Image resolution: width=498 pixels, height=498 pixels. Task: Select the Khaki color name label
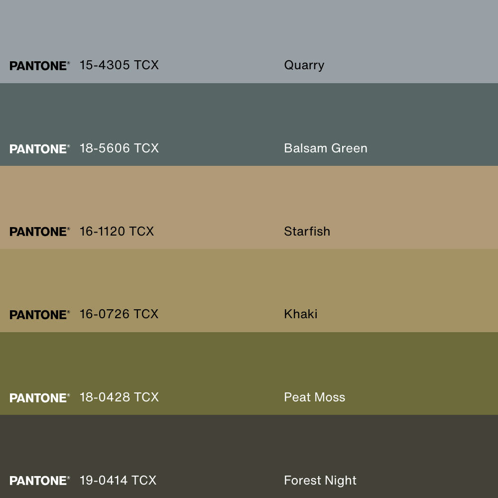[301, 314]
